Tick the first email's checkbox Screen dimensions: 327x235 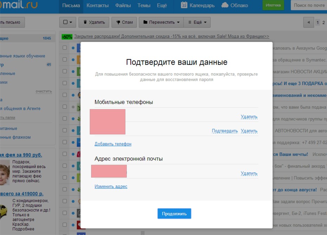[x=65, y=47]
